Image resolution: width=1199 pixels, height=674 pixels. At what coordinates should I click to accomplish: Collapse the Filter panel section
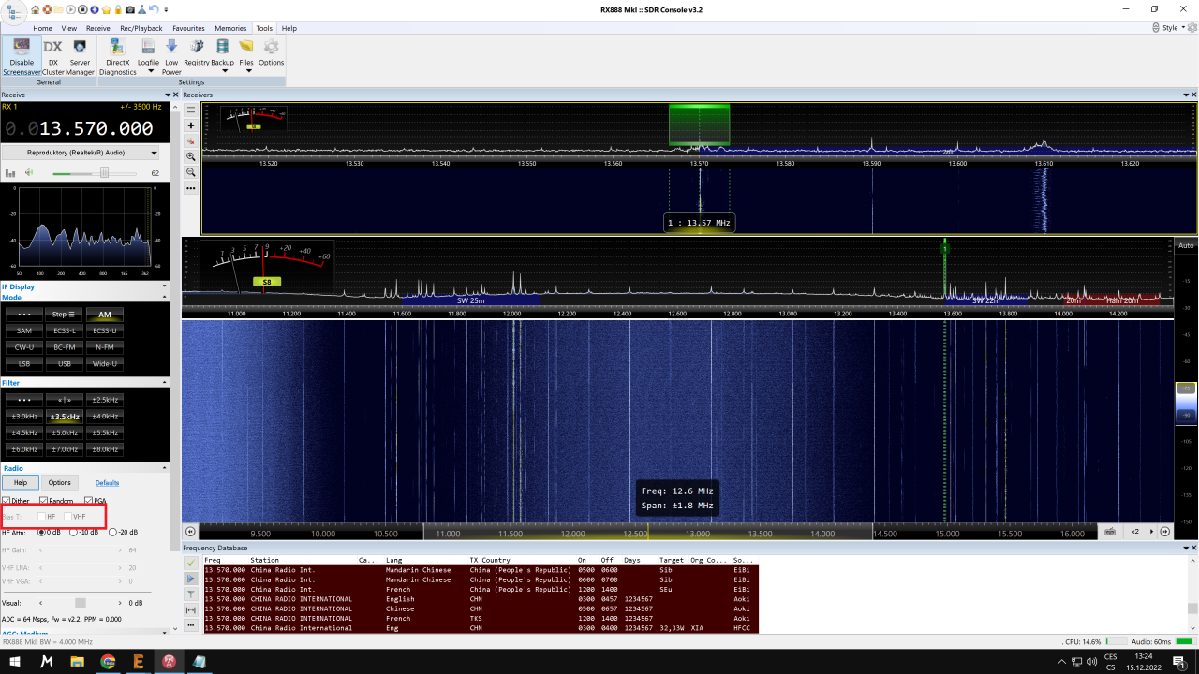click(165, 383)
